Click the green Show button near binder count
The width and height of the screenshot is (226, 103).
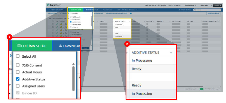201,89
